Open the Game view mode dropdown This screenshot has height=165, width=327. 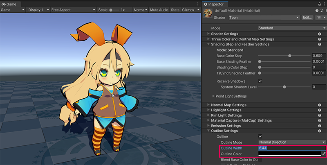(x=13, y=10)
